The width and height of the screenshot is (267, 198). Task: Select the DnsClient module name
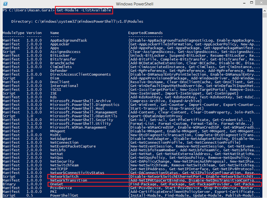tap(60, 82)
